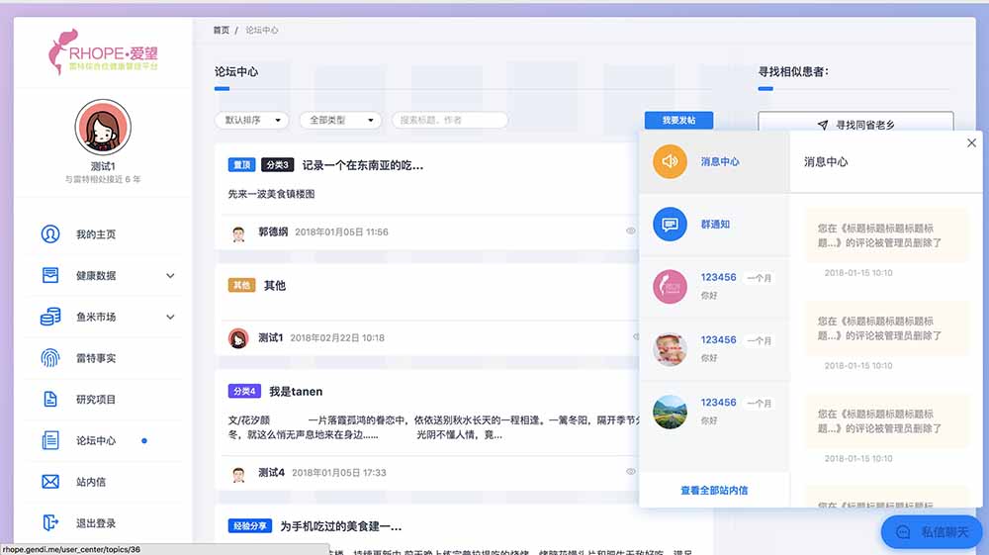Click the 鱼米市场 coins icon
The width and height of the screenshot is (989, 555).
click(x=50, y=317)
